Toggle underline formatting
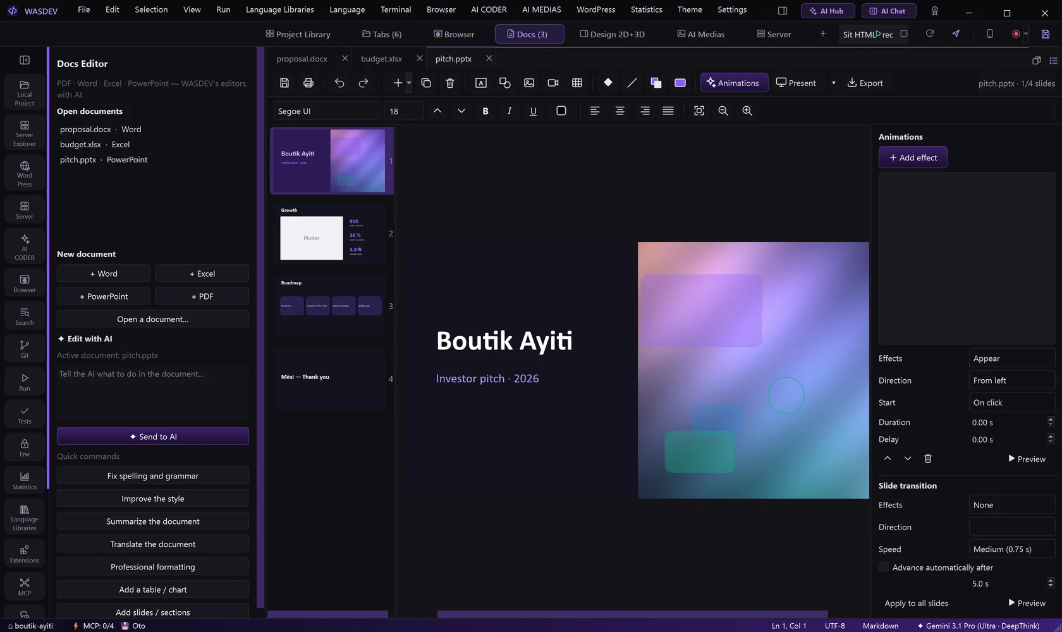Screen dimensions: 1062x632 534,111
